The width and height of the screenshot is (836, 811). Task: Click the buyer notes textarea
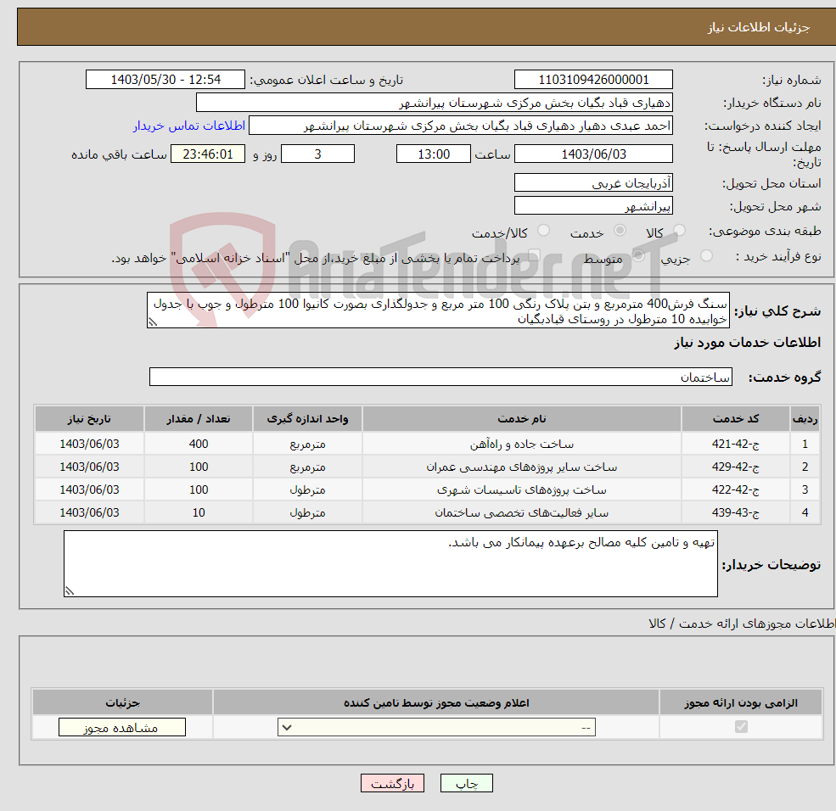pos(390,563)
